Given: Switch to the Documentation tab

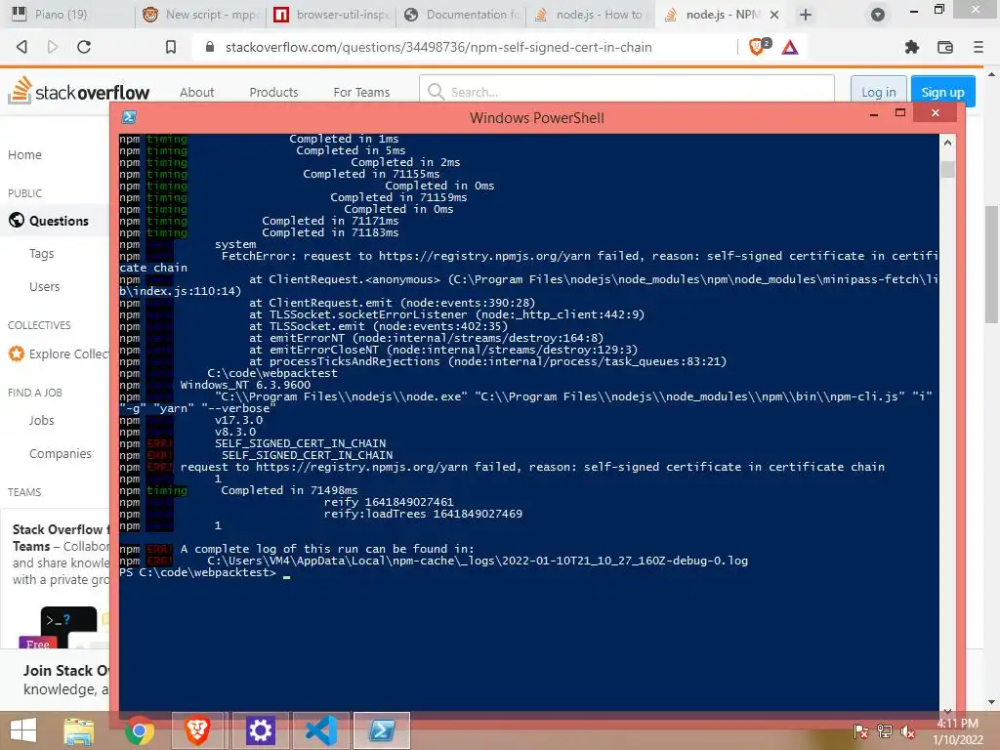Looking at the screenshot, I should click(x=462, y=14).
